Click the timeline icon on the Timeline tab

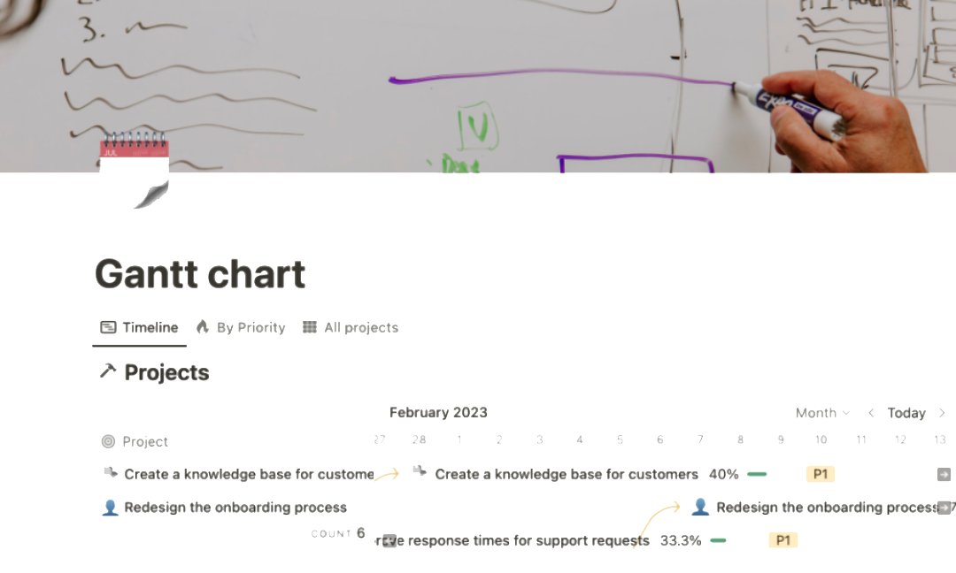109,327
